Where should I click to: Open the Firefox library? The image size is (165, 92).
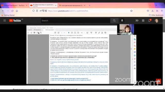157,11
